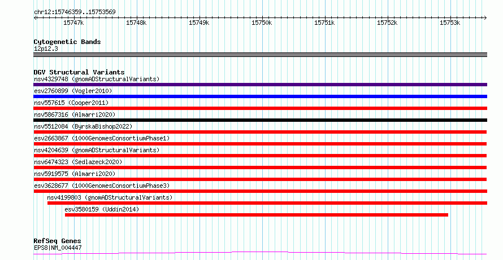Click the 15748k ruler tick label
Screen dimensions: 503x260
(x=136, y=23)
